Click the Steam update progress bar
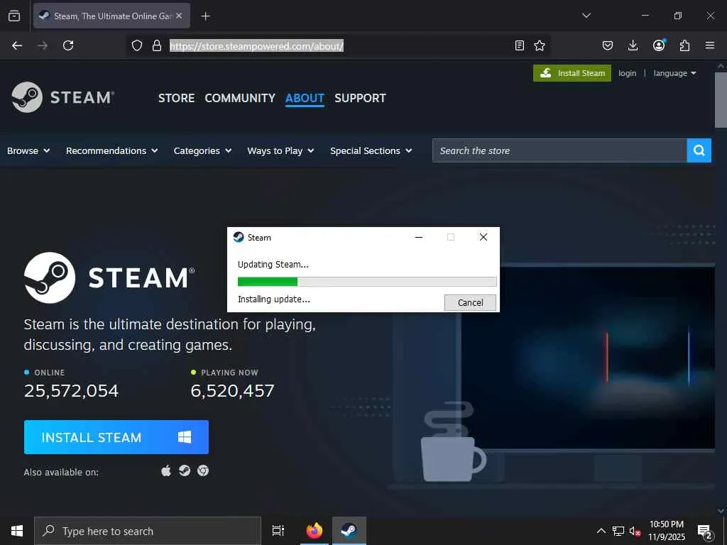The image size is (727, 545). 367,281
